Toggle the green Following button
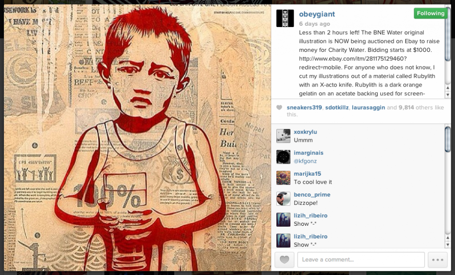The height and width of the screenshot is (275, 455). pos(430,13)
